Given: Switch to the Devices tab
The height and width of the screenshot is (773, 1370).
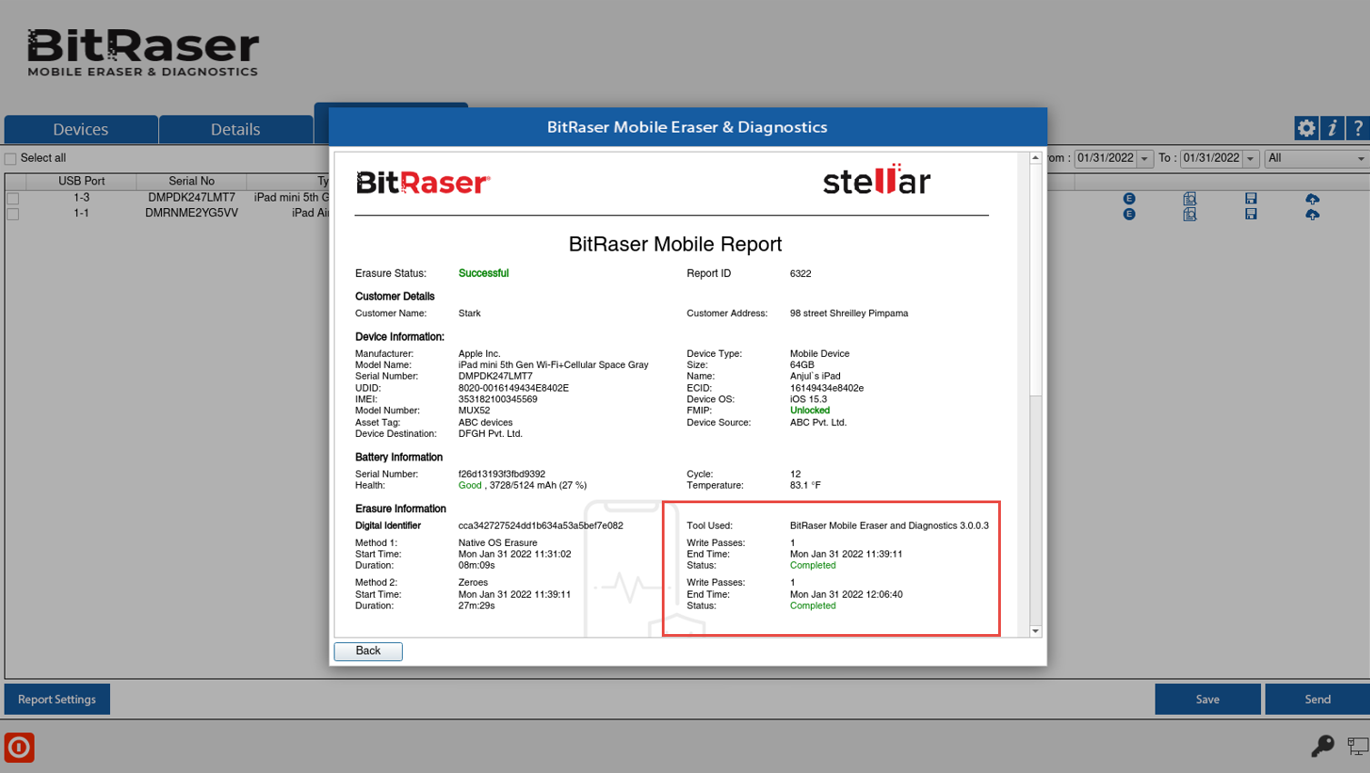Looking at the screenshot, I should click(x=81, y=129).
